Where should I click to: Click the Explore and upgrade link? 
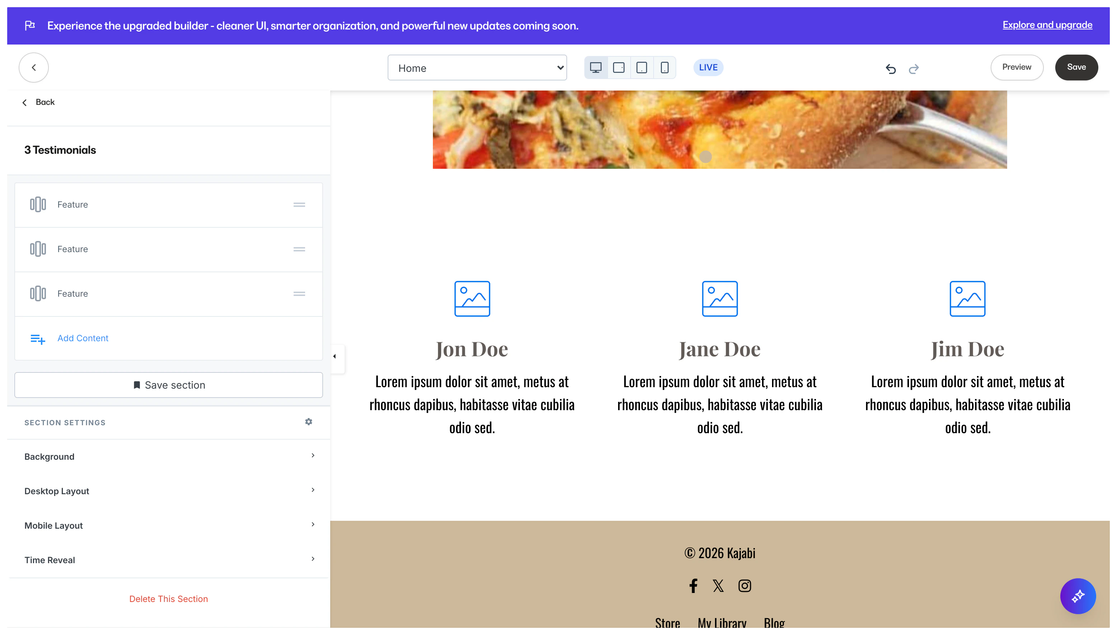coord(1047,25)
